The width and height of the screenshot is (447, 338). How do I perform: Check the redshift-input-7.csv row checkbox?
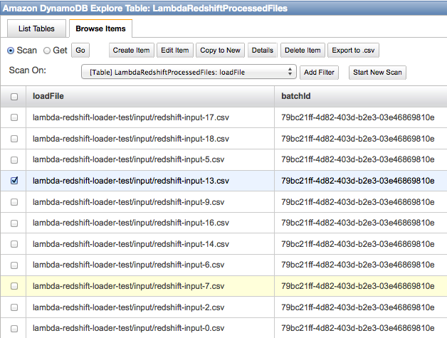point(14,286)
